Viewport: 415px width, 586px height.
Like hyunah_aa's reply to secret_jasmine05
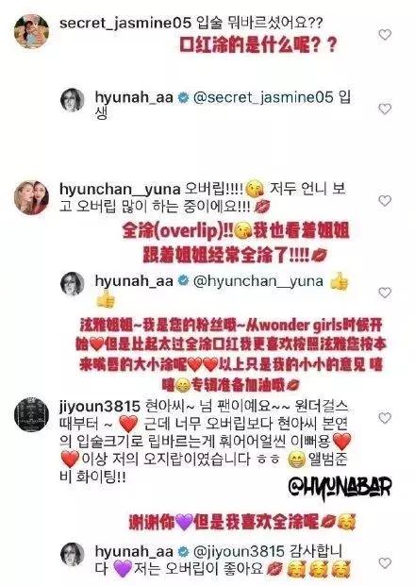(x=385, y=109)
